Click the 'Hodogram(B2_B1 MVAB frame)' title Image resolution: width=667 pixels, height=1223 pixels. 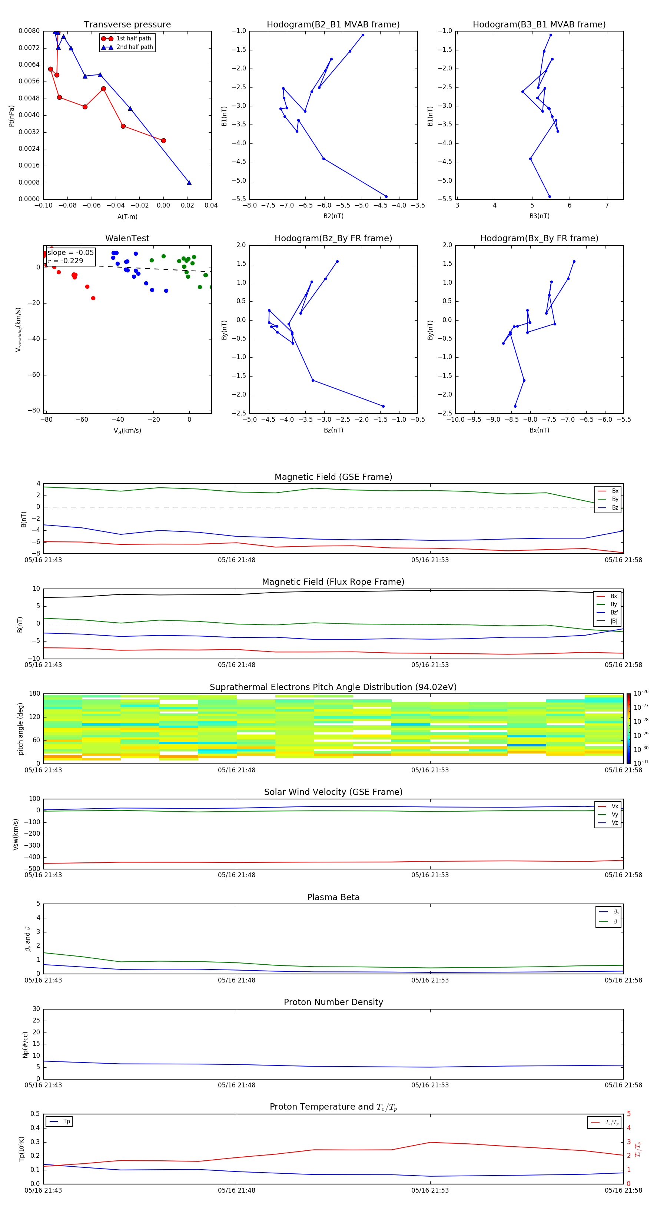click(x=333, y=25)
